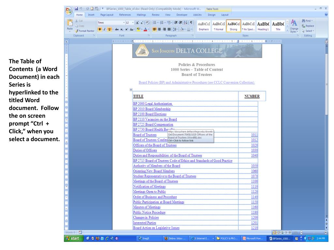Click the Windows start button
The height and width of the screenshot is (250, 334).
[x=73, y=239]
